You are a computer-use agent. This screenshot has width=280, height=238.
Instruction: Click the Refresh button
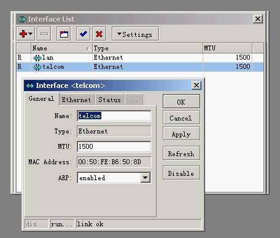(x=181, y=153)
